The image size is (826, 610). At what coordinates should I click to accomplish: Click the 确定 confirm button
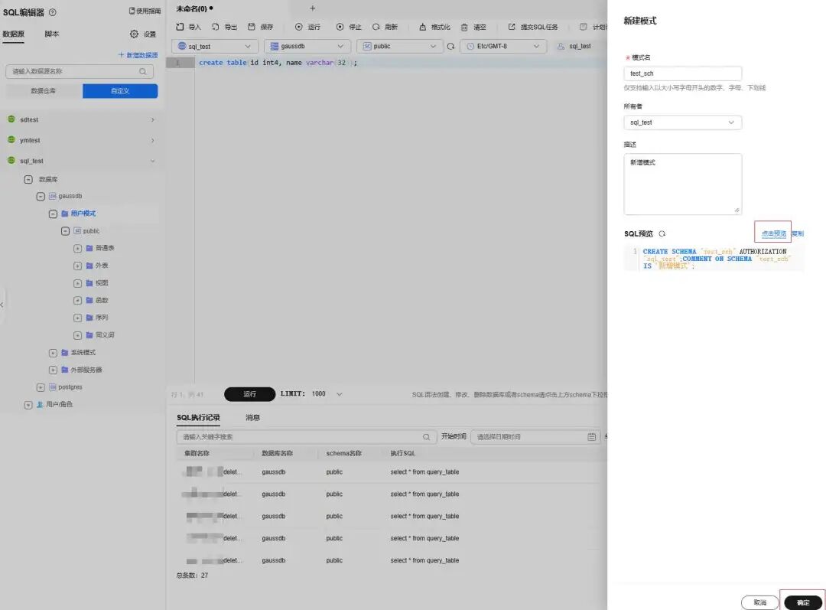803,602
